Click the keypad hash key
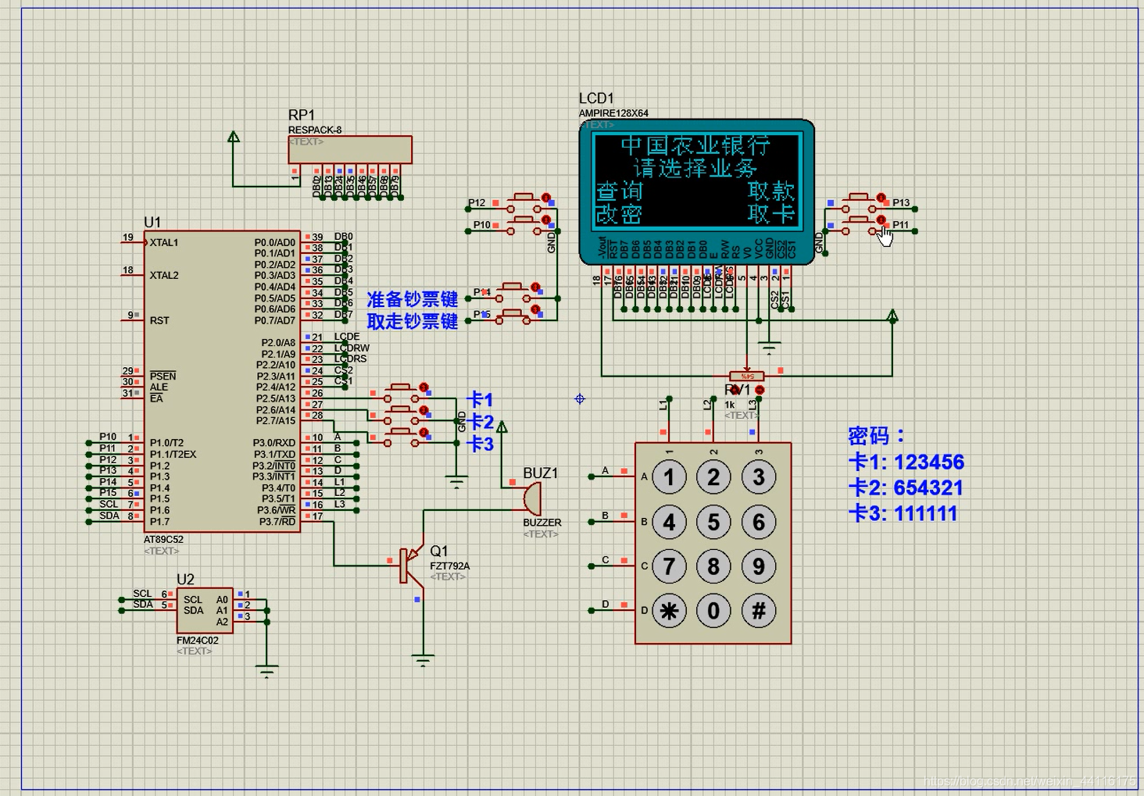 [x=759, y=611]
